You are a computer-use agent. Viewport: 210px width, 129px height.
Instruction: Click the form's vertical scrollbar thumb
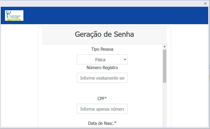coord(164,66)
